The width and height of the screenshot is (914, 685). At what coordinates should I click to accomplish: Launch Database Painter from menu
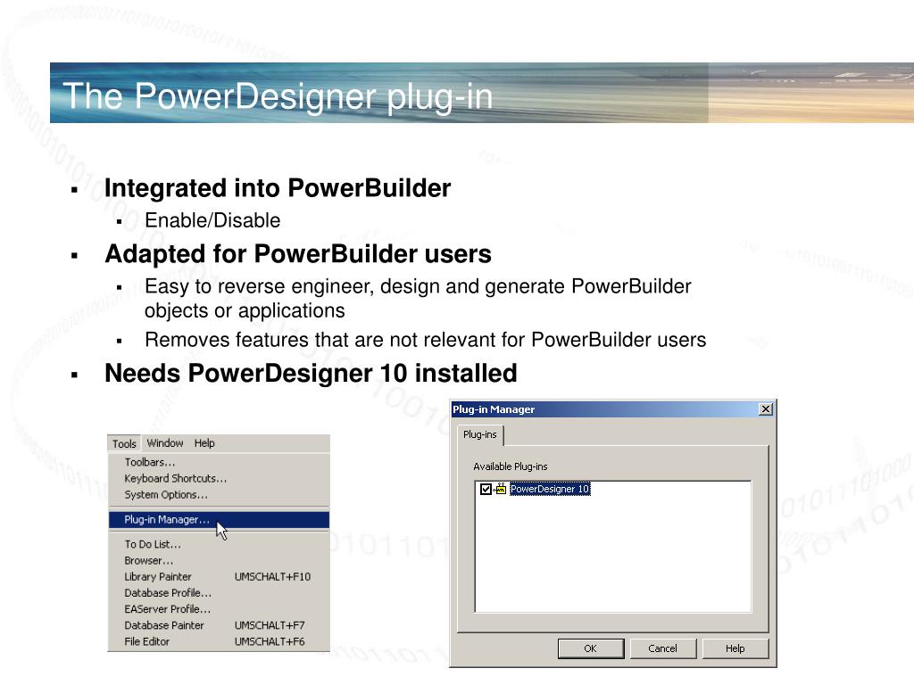(x=220, y=625)
